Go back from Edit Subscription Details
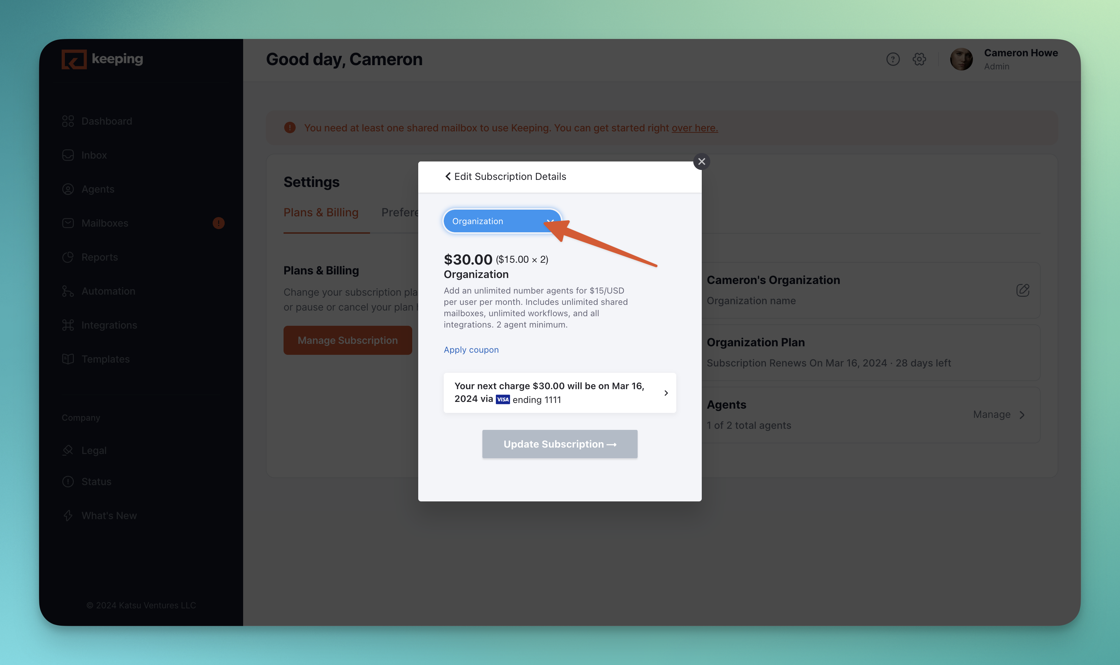Screen dimensions: 1120x665 pos(448,177)
